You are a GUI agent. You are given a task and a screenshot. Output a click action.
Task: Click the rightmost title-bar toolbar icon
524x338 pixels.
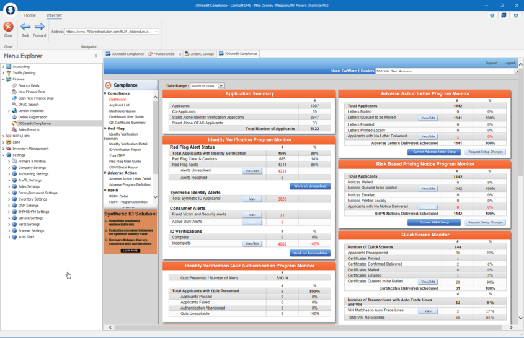pos(516,15)
